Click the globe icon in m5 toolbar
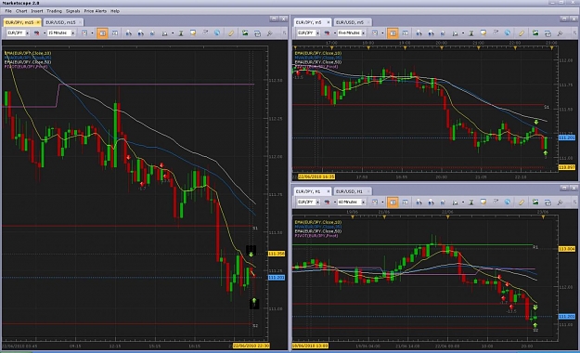The image size is (580, 353). pyautogui.click(x=508, y=33)
